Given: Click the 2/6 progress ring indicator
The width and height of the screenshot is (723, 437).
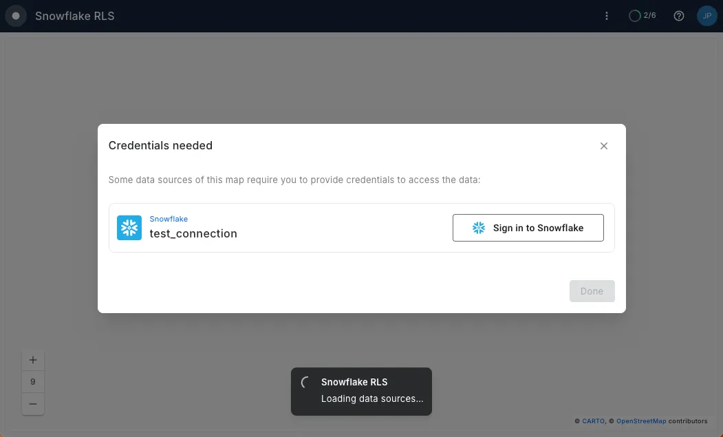Looking at the screenshot, I should click(643, 15).
